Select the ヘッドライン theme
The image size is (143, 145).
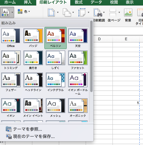pyautogui.click(x=33, y=82)
